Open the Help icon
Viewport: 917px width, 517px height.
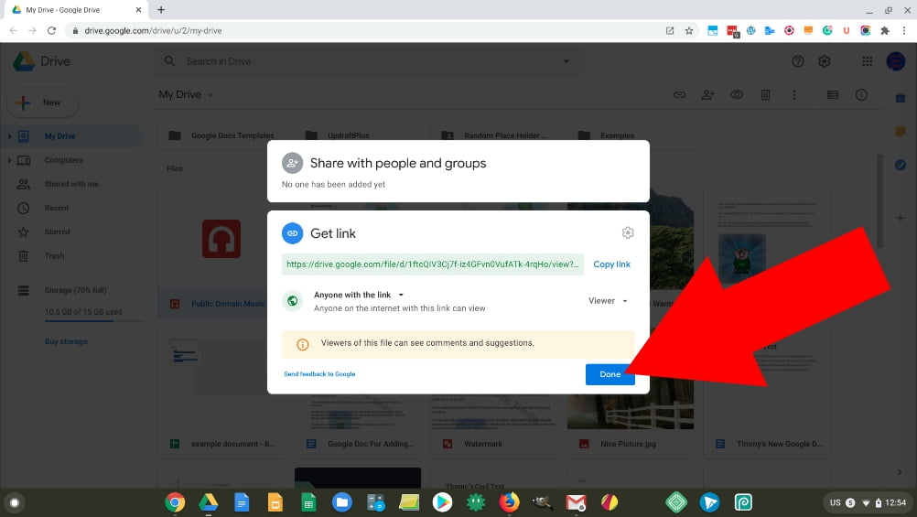point(798,61)
